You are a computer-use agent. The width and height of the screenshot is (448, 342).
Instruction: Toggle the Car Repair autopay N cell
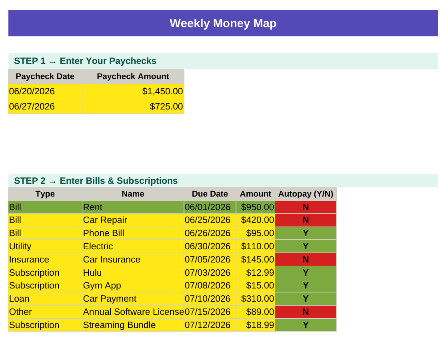[306, 220]
